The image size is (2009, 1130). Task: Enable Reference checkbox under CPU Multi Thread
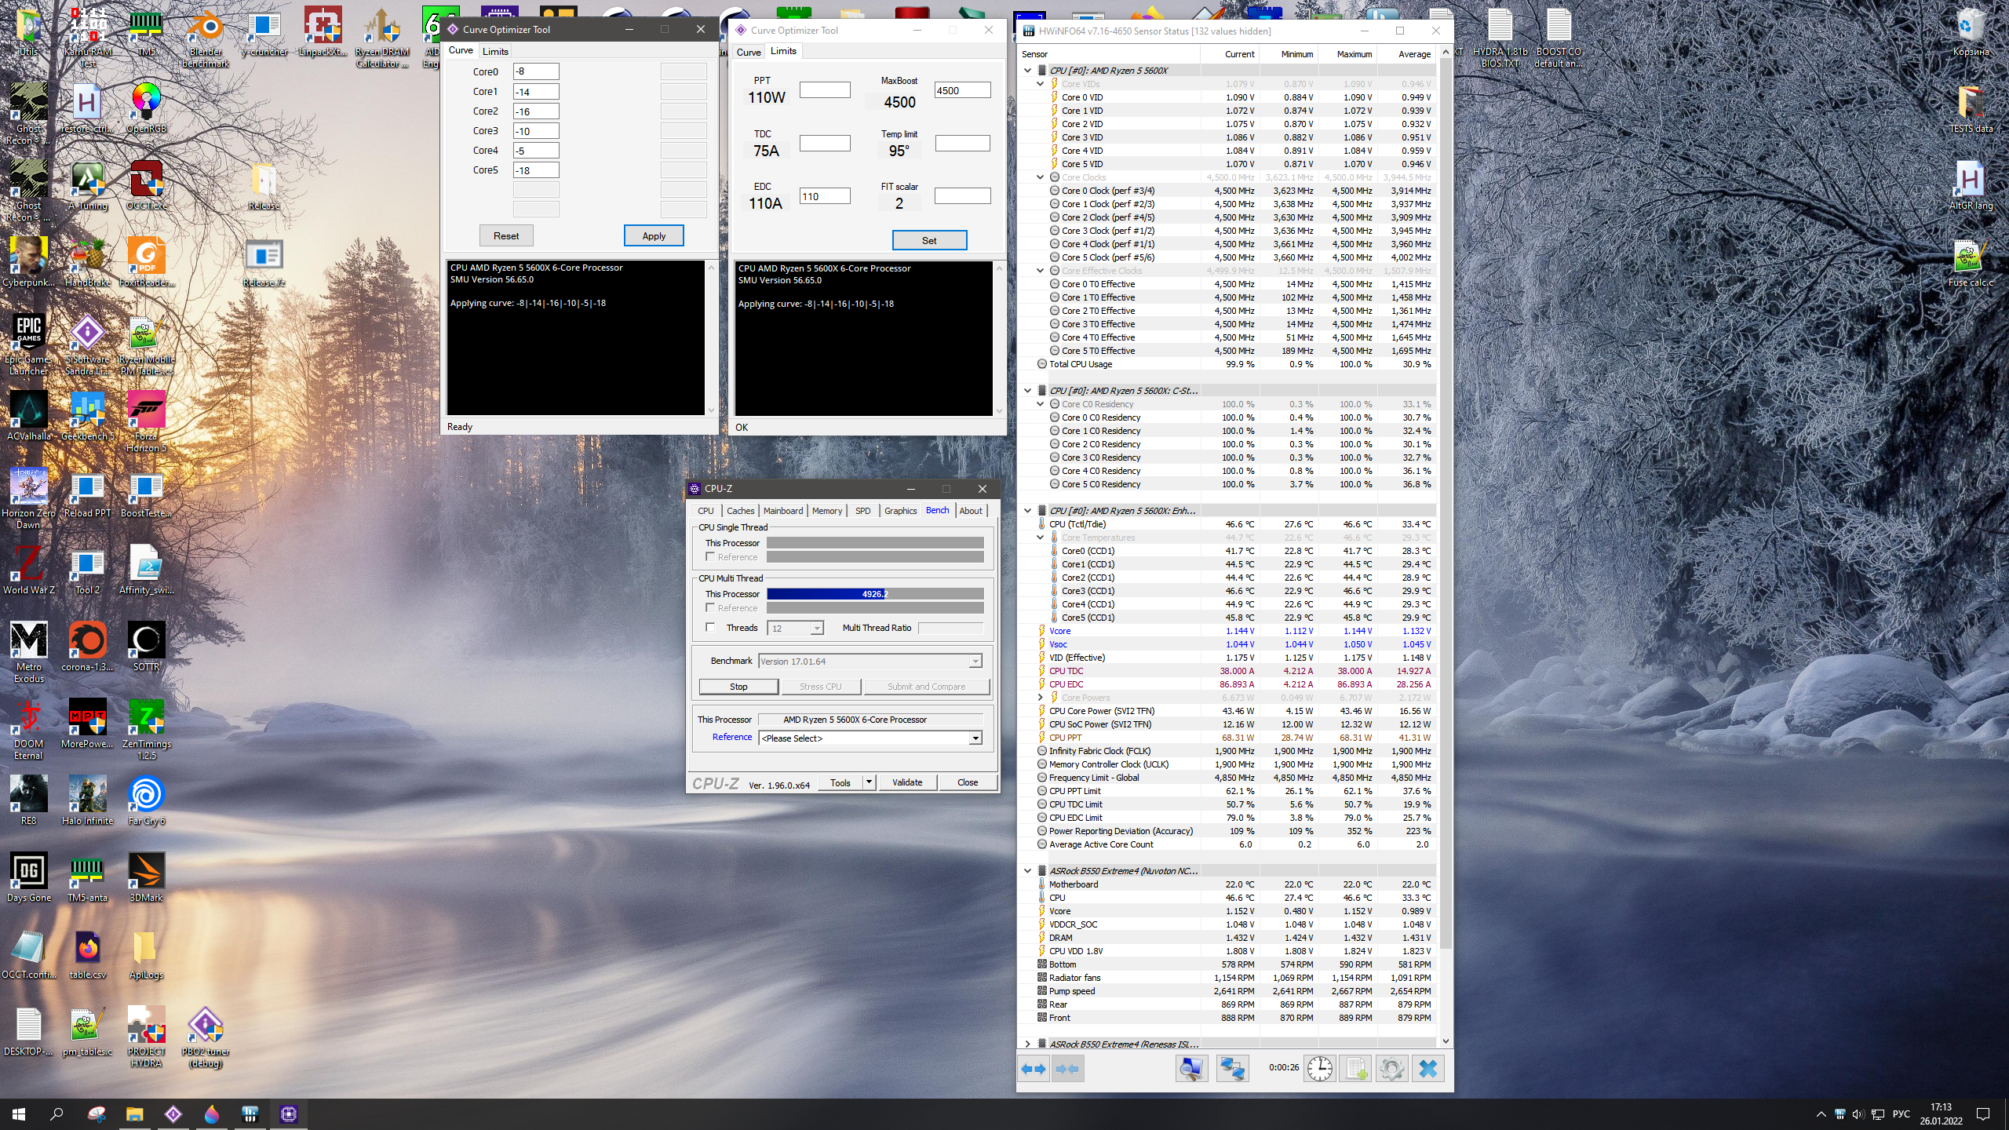point(710,608)
